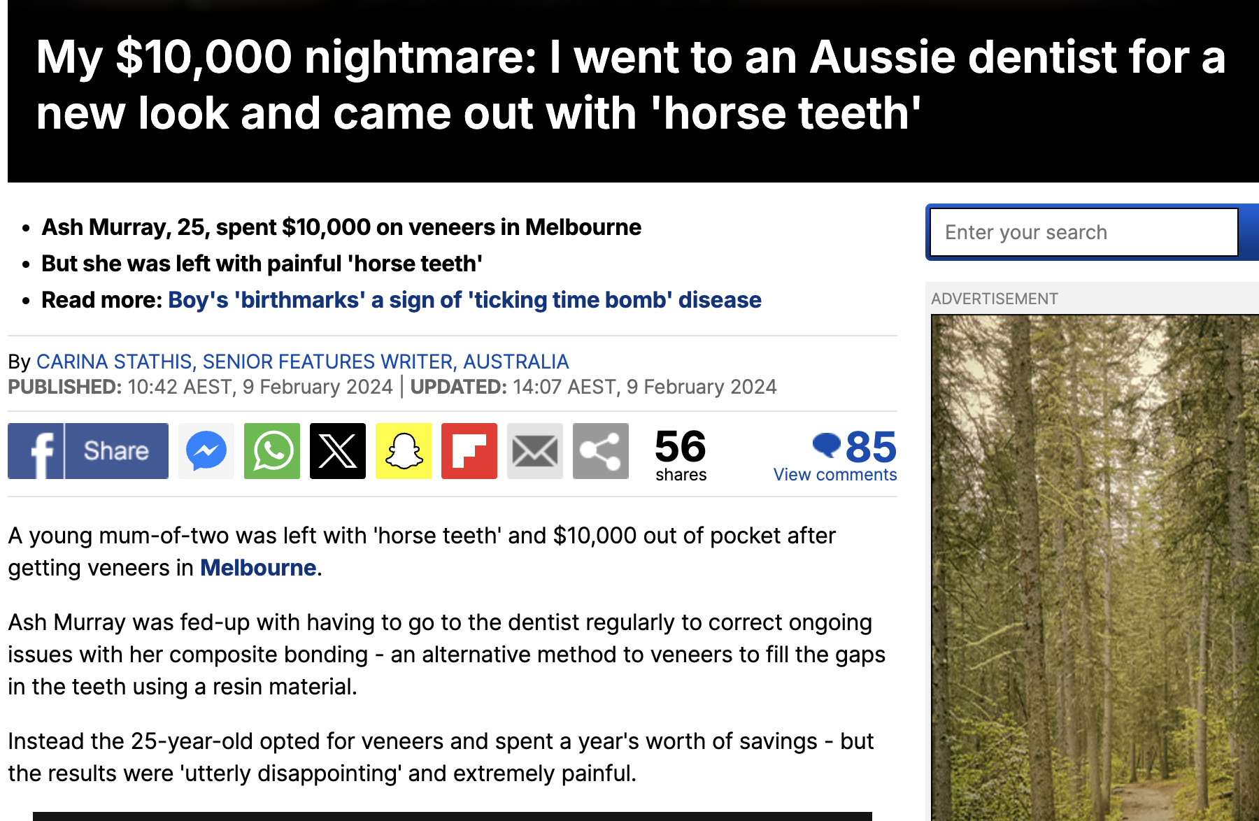The image size is (1259, 821).
Task: Open Boy's 'birthmarks' read more link
Action: [464, 300]
